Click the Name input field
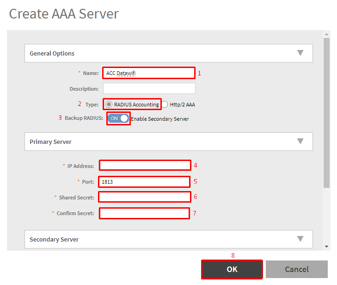 (149, 73)
